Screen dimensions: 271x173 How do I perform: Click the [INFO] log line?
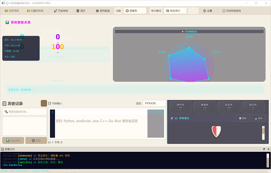point(31,159)
